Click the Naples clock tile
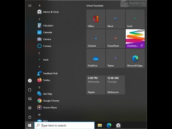 coord(96,85)
